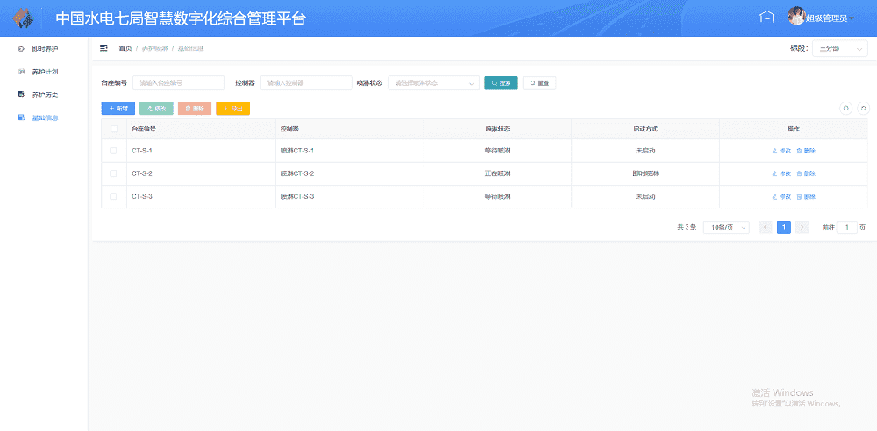Click the graduation cap icon in the header

pos(766,18)
